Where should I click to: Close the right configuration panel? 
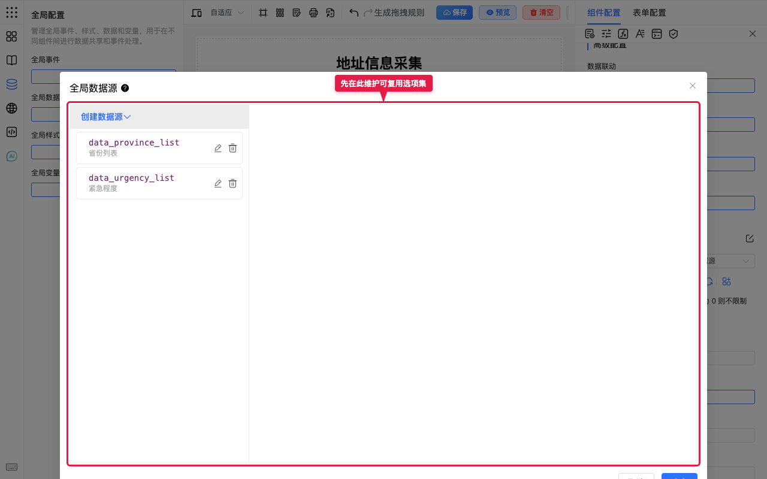(753, 34)
